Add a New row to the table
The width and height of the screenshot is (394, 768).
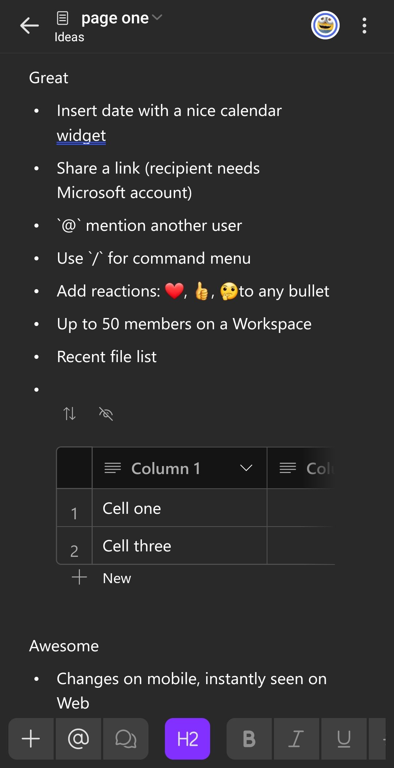[102, 578]
